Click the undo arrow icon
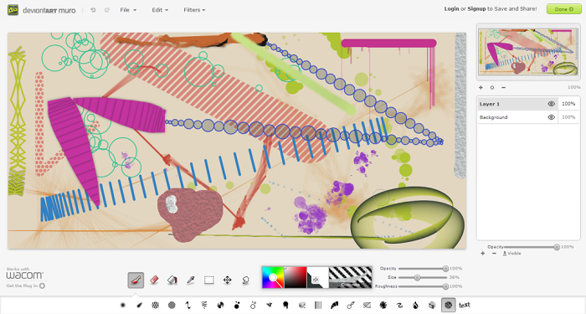 93,10
